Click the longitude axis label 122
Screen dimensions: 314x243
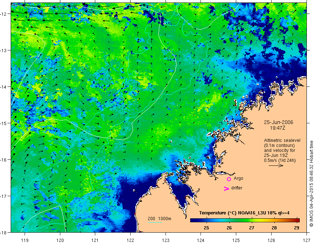tap(130, 240)
